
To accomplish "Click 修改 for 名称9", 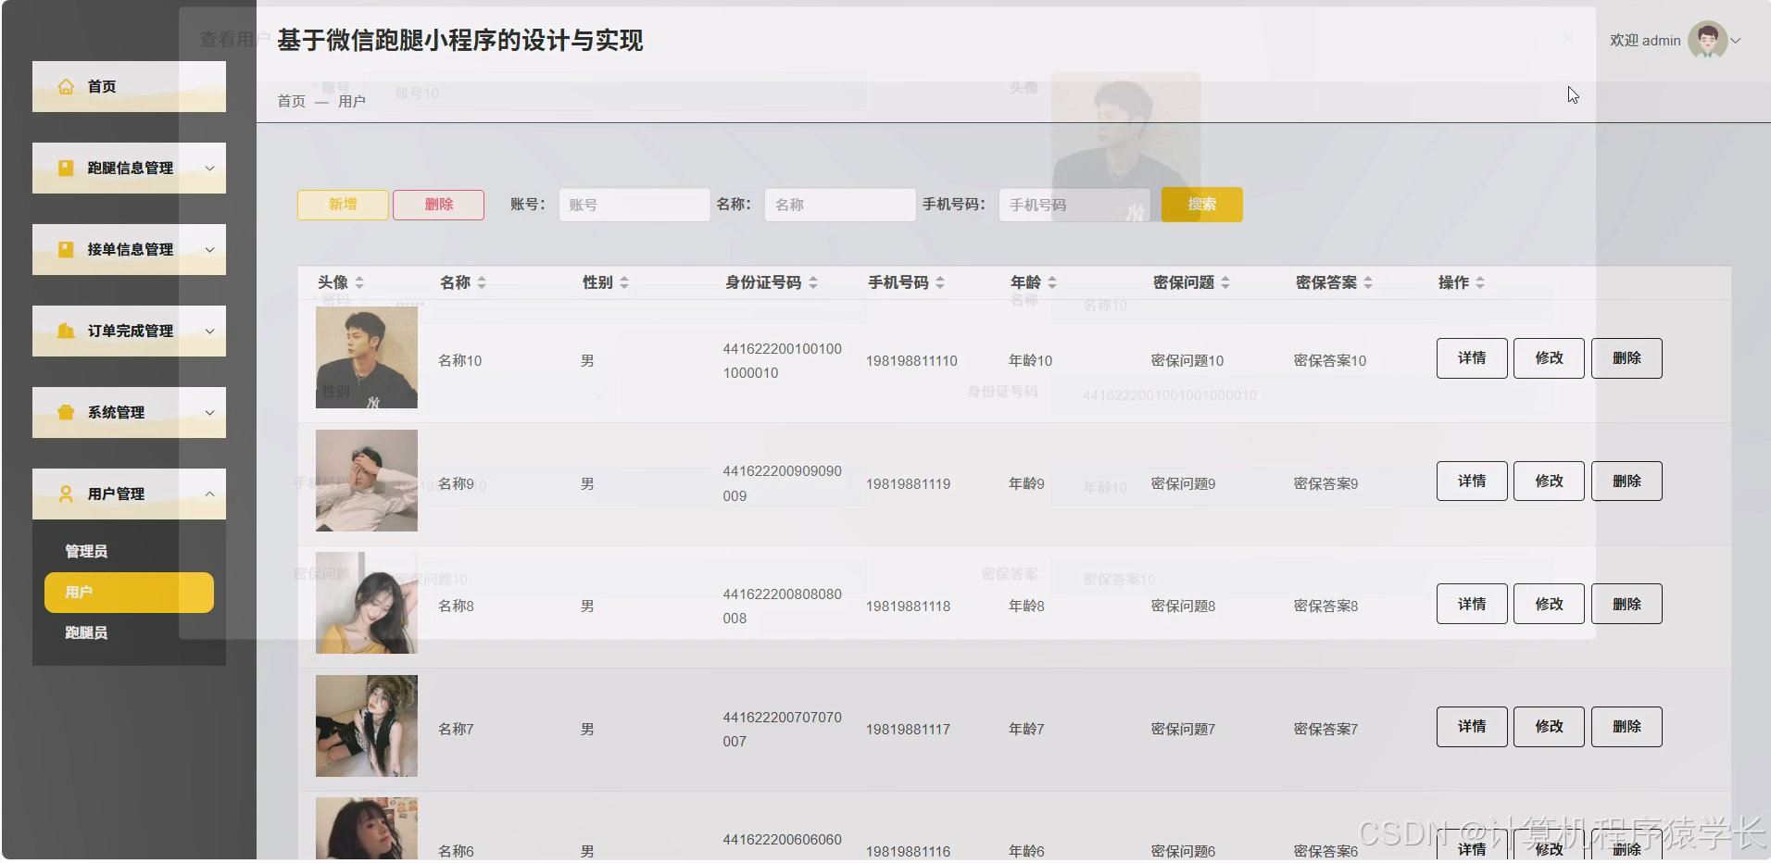I will point(1549,482).
